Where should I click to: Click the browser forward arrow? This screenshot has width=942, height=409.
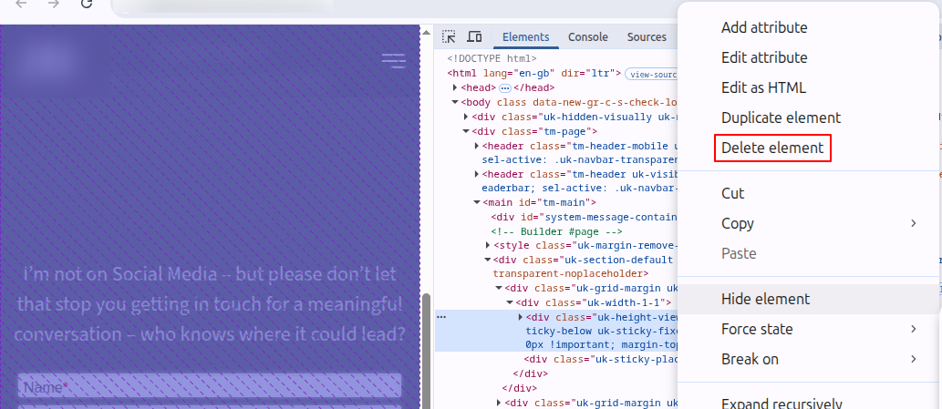coord(54,5)
